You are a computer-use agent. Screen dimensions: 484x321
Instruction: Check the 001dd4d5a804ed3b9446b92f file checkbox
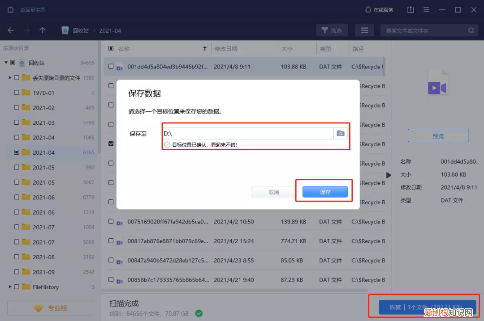110,66
